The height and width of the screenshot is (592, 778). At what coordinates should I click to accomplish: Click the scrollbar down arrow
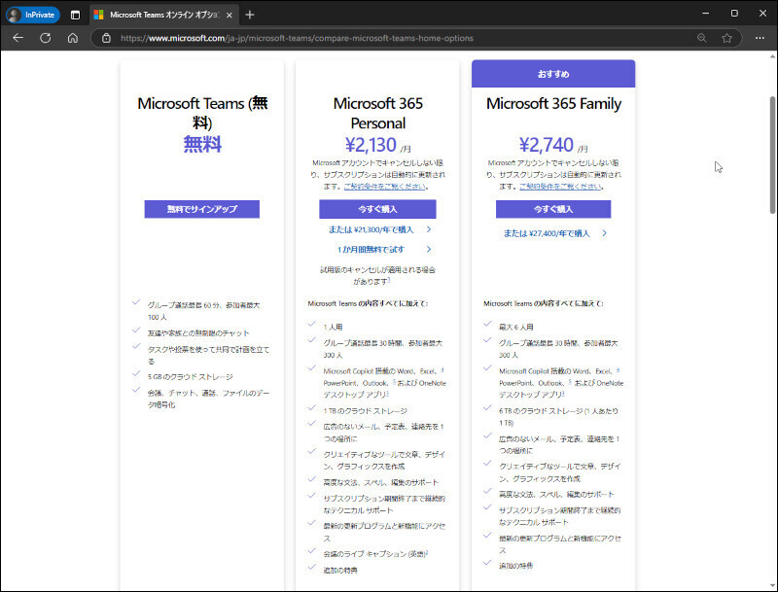tap(772, 585)
